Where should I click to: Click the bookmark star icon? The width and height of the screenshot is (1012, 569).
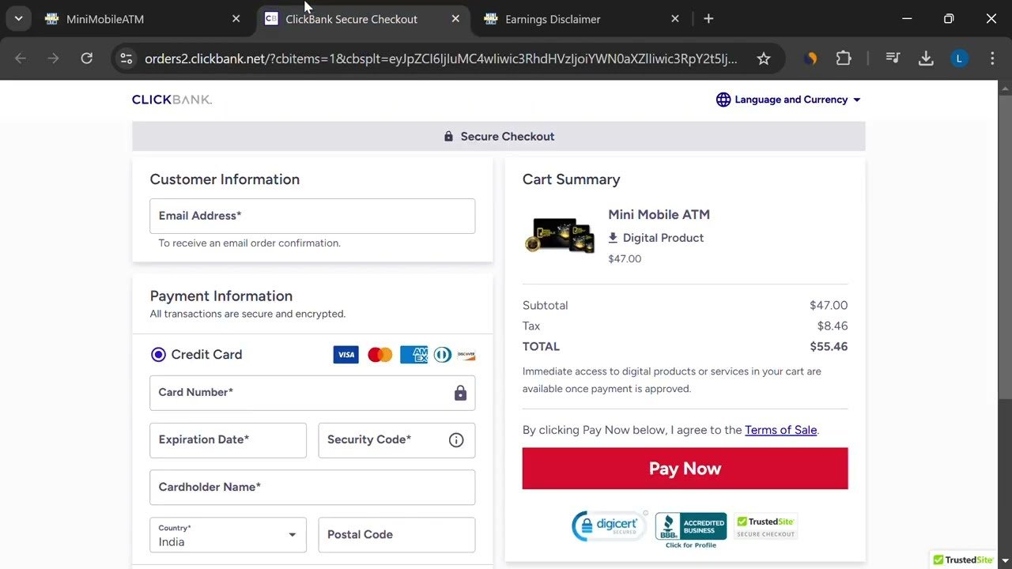tap(763, 58)
